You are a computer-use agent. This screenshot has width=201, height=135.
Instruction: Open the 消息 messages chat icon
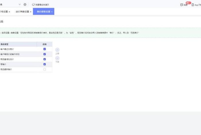pos(181,5)
